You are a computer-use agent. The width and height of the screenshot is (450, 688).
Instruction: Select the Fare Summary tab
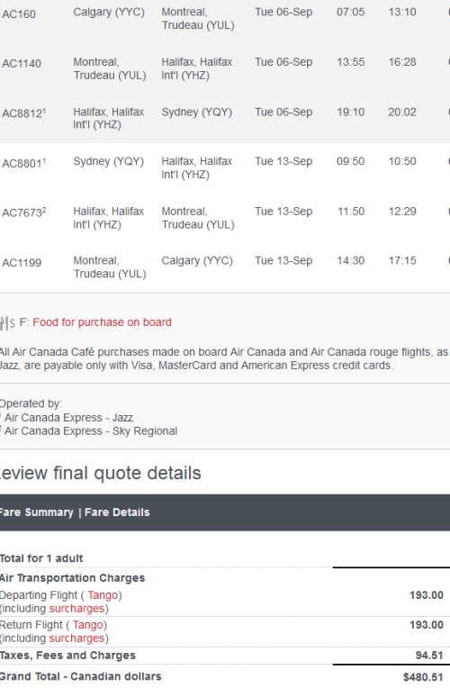point(36,512)
